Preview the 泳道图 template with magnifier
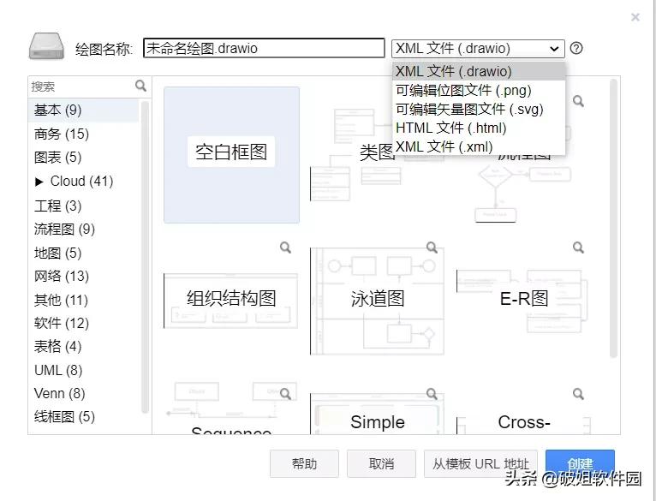Screen dimensions: 656x501 point(432,248)
